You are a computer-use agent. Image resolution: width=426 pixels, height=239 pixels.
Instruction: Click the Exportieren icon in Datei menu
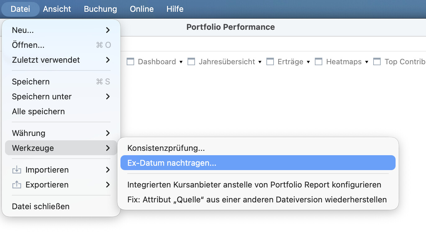click(x=16, y=185)
